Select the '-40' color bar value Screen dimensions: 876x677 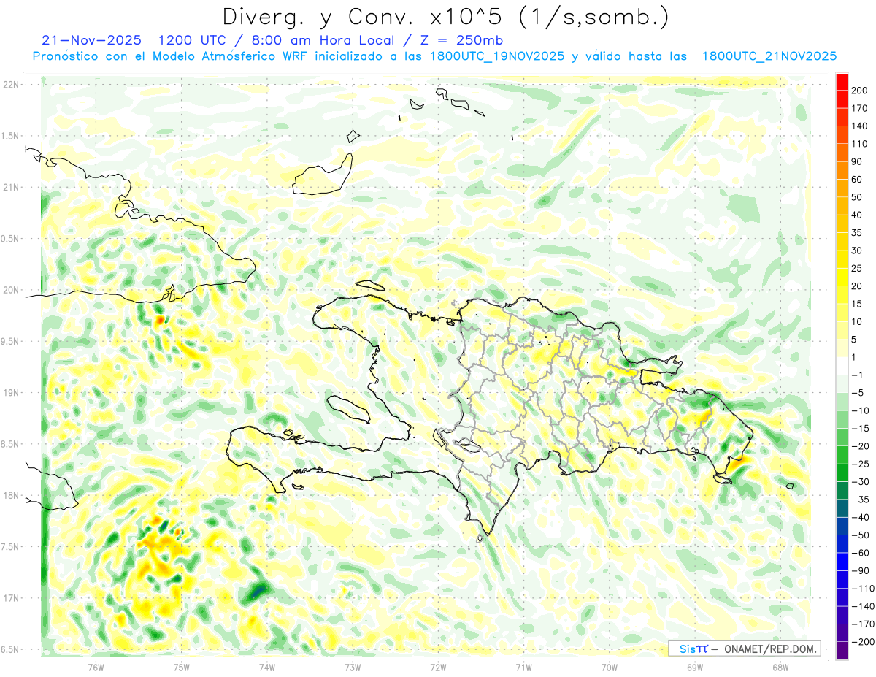pyautogui.click(x=860, y=517)
